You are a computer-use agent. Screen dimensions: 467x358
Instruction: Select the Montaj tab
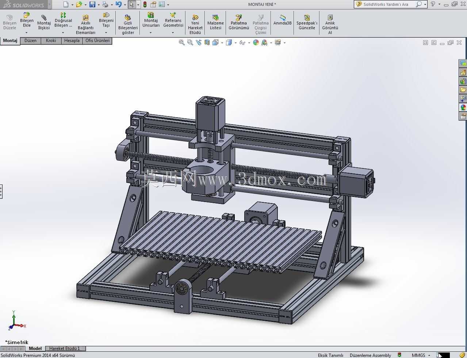[x=10, y=41]
